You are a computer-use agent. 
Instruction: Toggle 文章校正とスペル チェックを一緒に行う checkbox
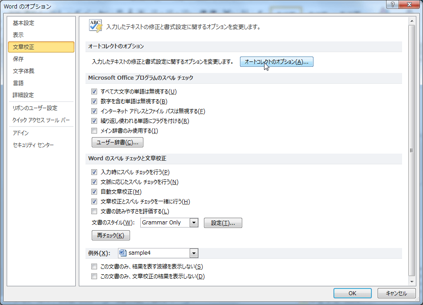(x=94, y=201)
